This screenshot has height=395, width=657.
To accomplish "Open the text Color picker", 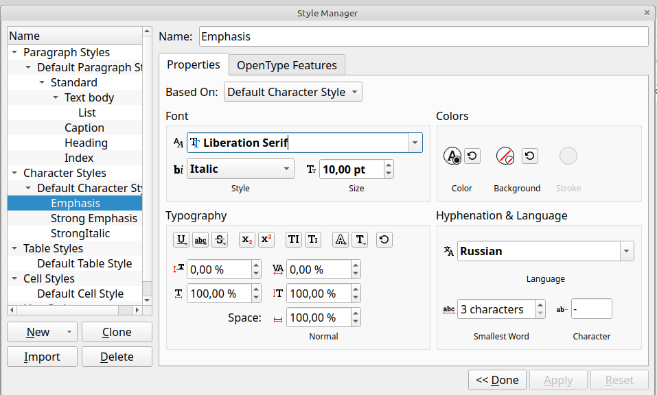I will [452, 156].
